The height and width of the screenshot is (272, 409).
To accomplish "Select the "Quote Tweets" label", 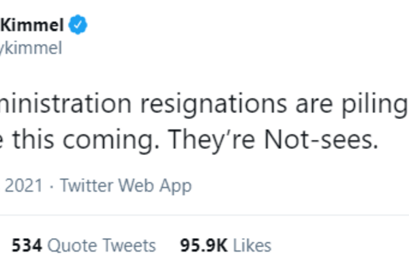I will click(x=102, y=245).
